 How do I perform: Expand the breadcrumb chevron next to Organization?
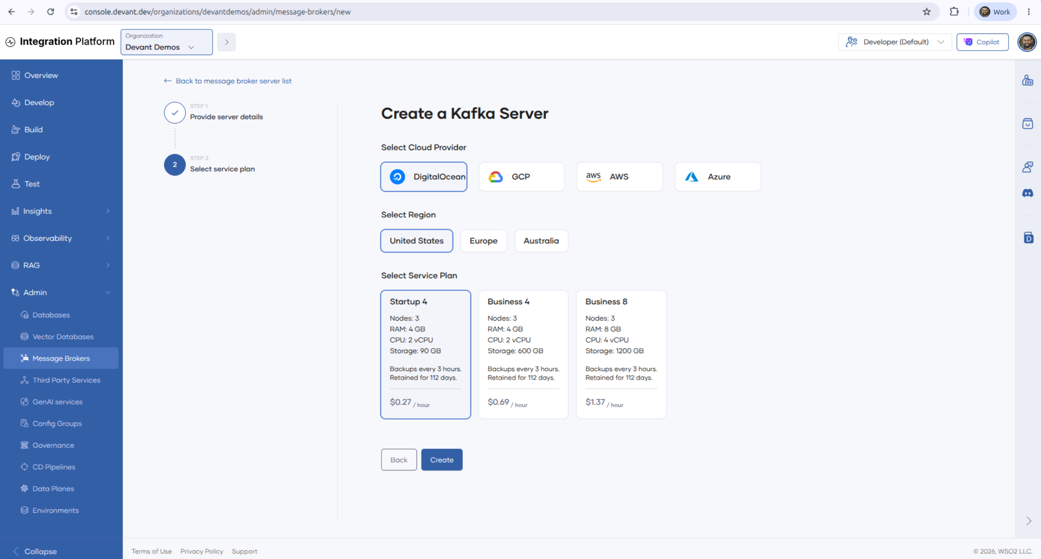pos(226,42)
